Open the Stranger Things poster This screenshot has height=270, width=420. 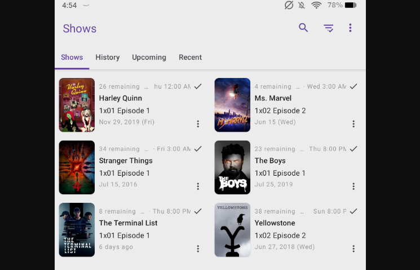tap(77, 167)
